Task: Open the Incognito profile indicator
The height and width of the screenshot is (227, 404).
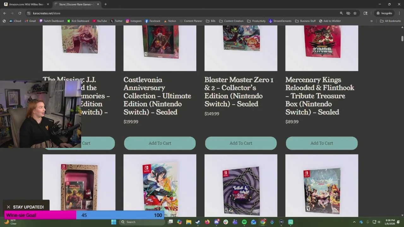Action: click(384, 13)
